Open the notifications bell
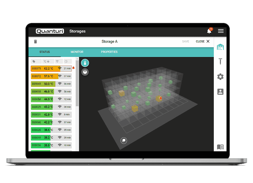Viewport: 253px width, 183px height. click(209, 31)
